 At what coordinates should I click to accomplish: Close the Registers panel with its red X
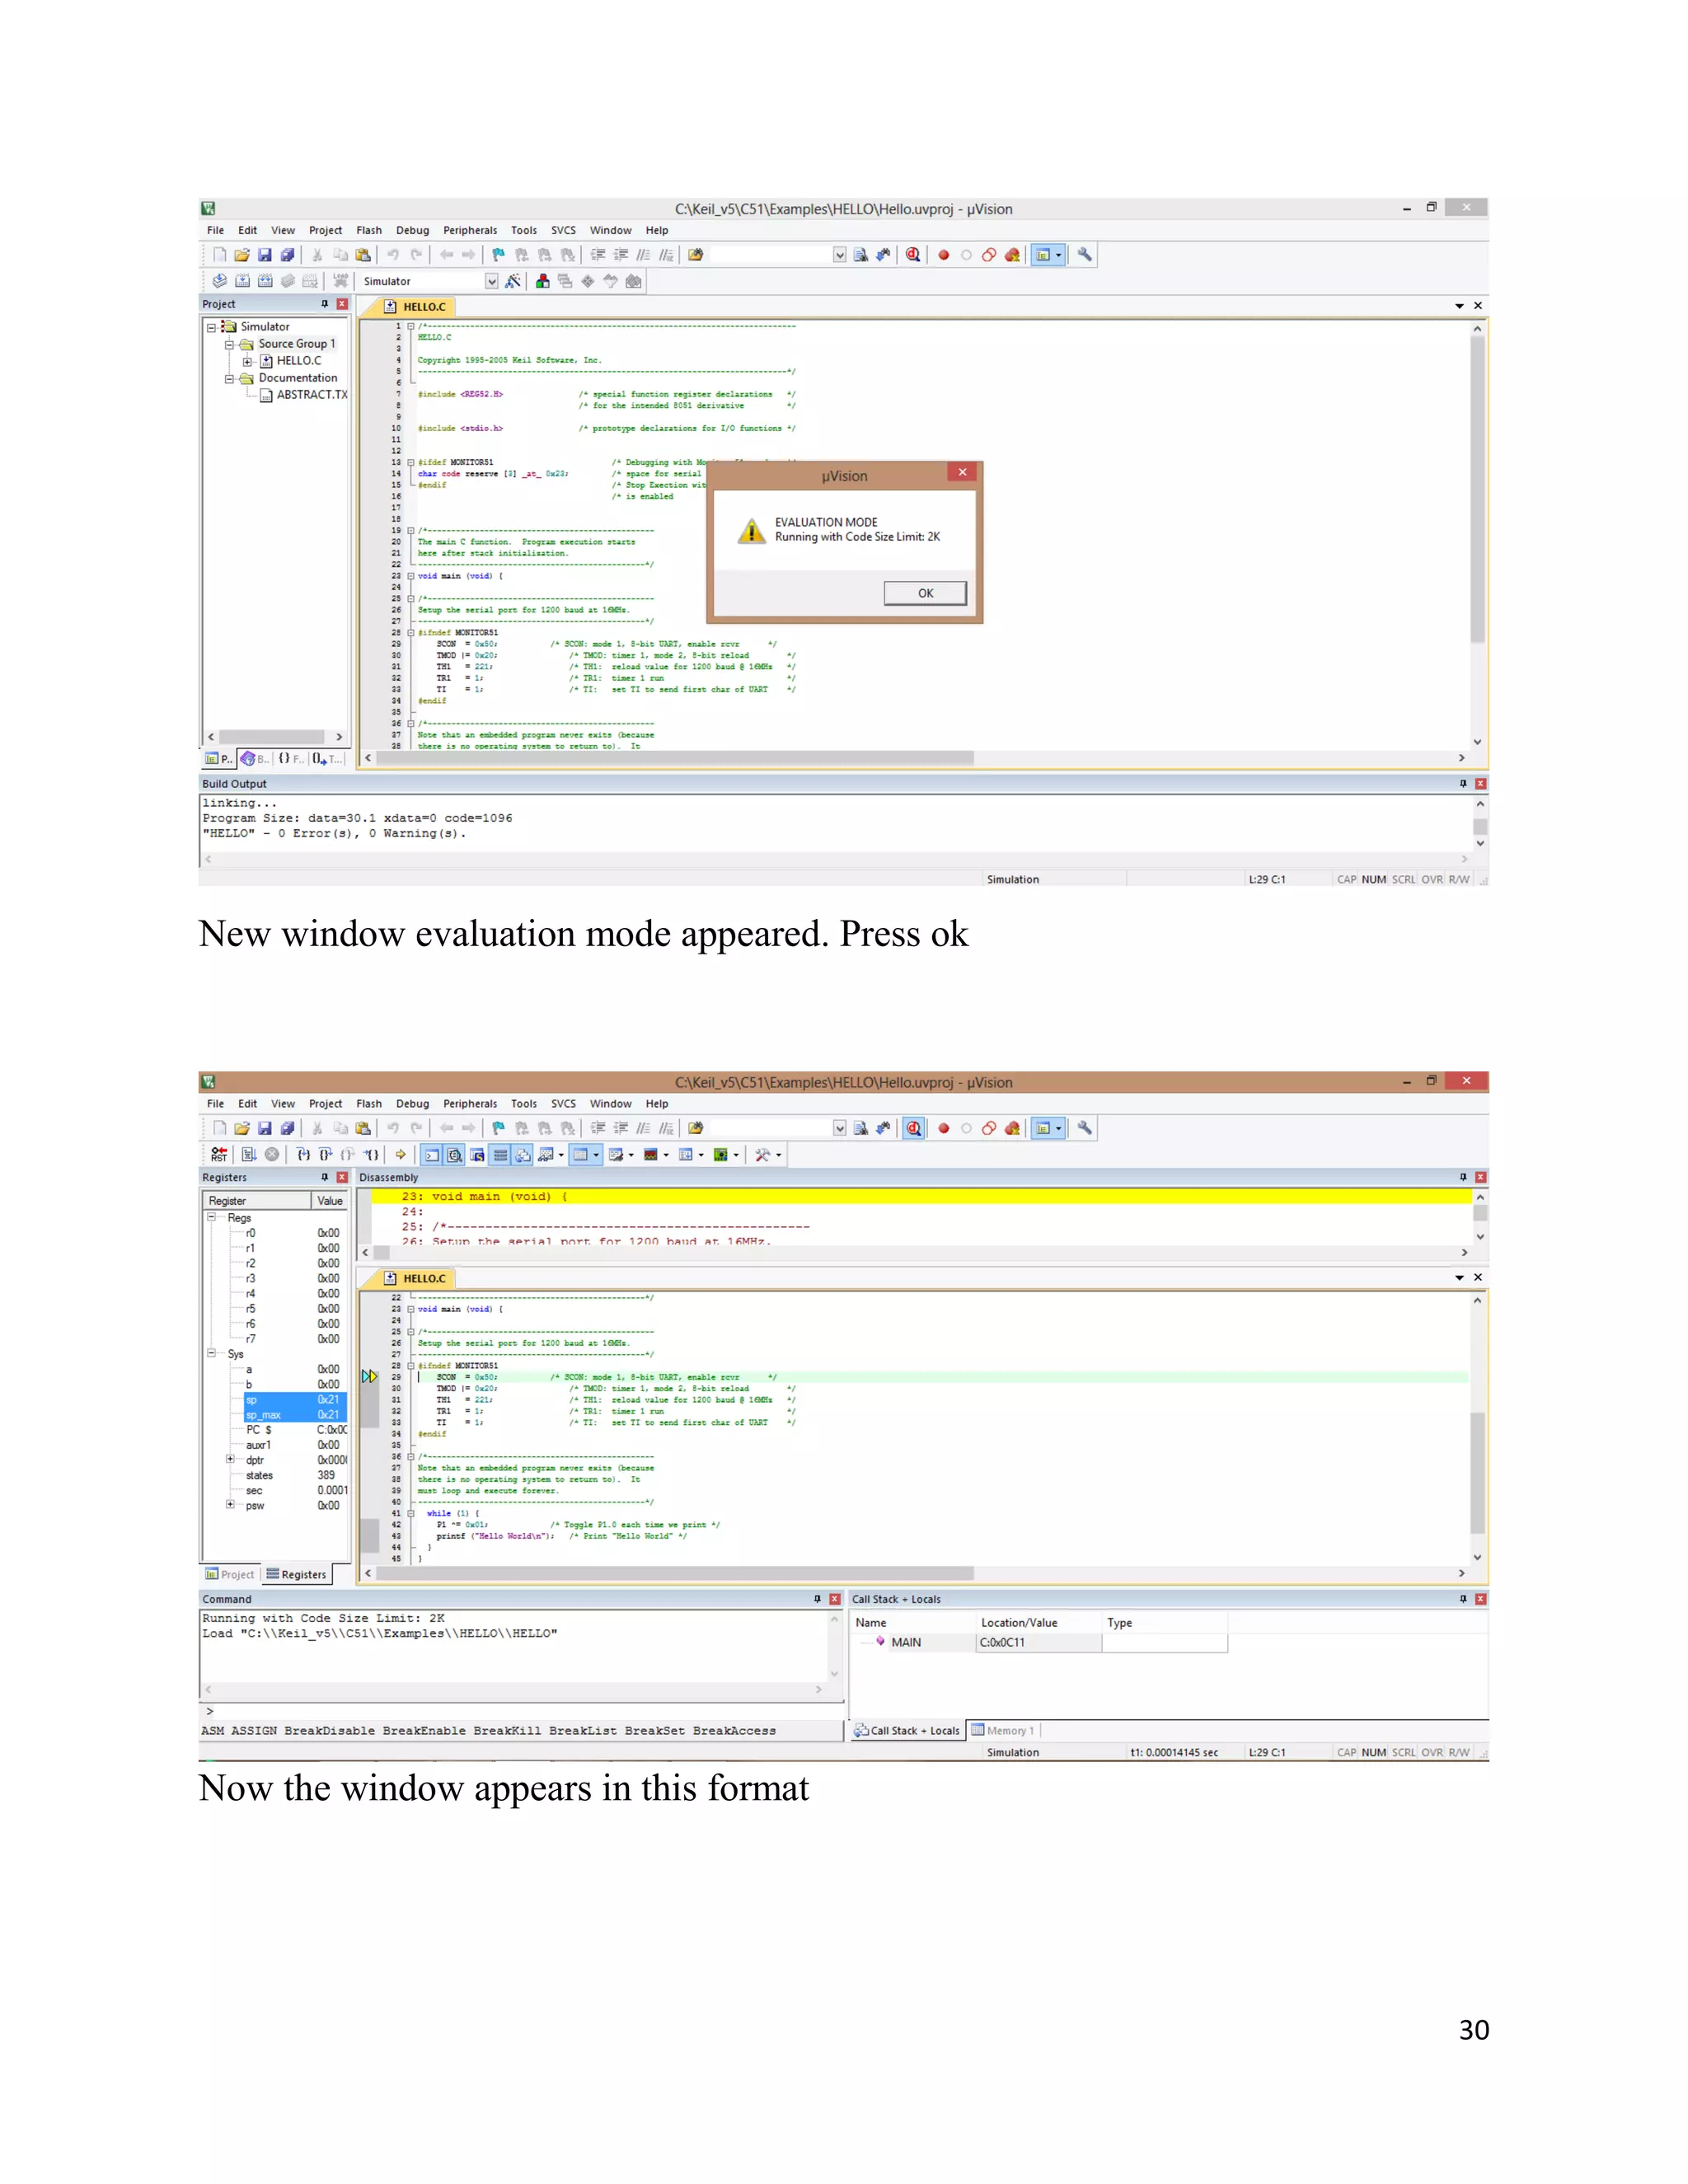coord(342,1177)
